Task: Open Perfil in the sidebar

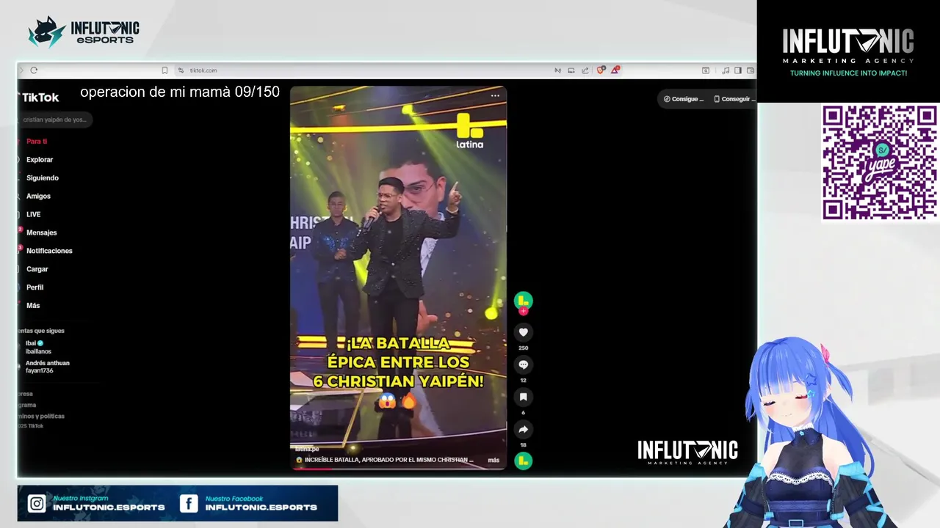Action: (35, 287)
